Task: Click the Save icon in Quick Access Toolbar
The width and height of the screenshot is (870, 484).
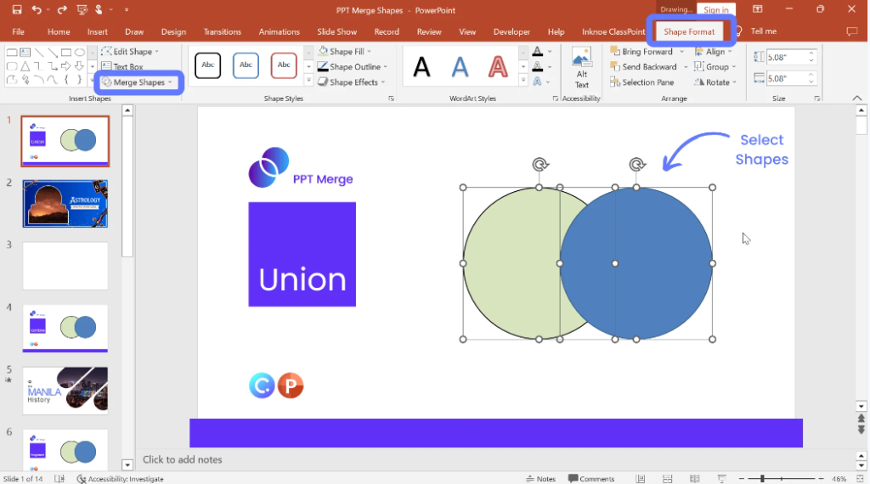Action: click(17, 9)
